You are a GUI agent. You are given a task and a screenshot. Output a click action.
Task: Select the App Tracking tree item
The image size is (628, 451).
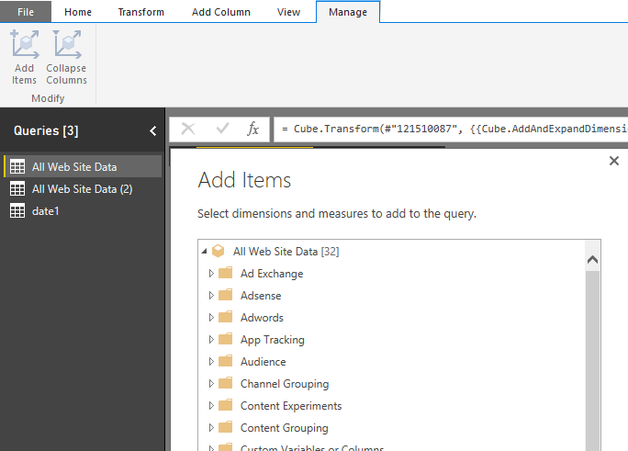[273, 340]
